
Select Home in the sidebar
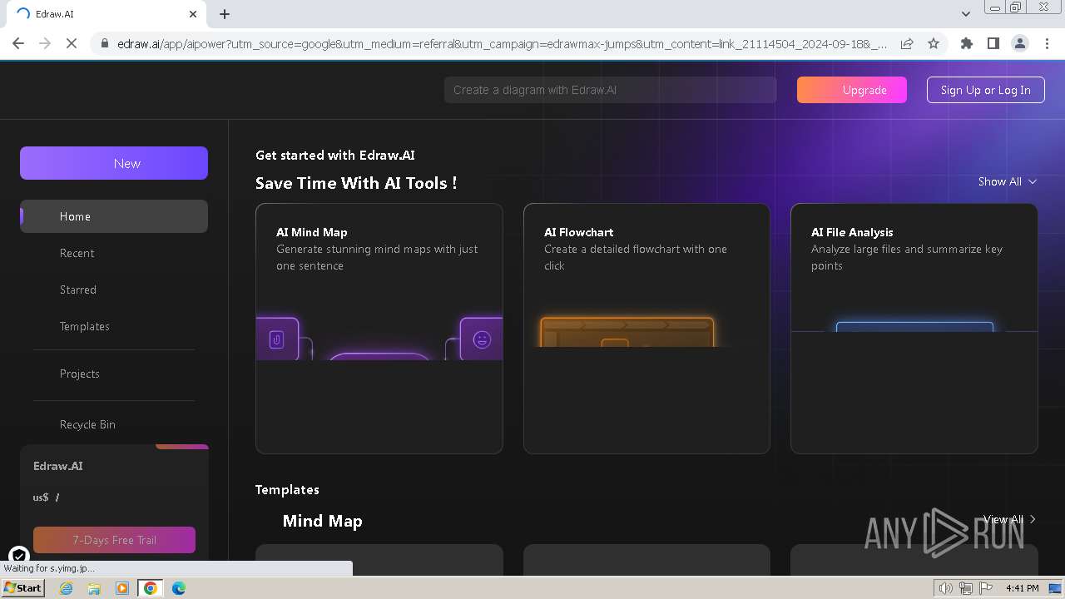coord(114,216)
